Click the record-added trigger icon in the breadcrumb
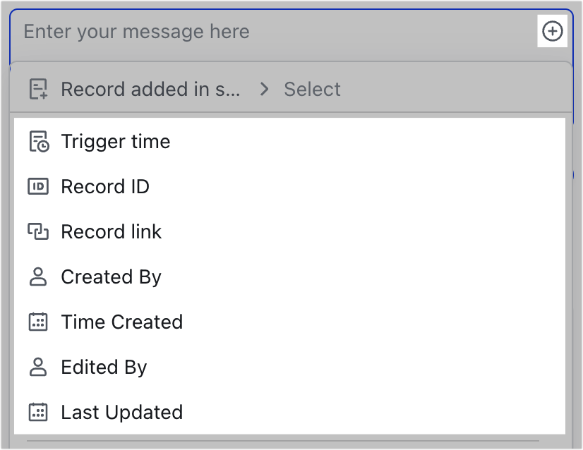The width and height of the screenshot is (583, 450). click(37, 89)
